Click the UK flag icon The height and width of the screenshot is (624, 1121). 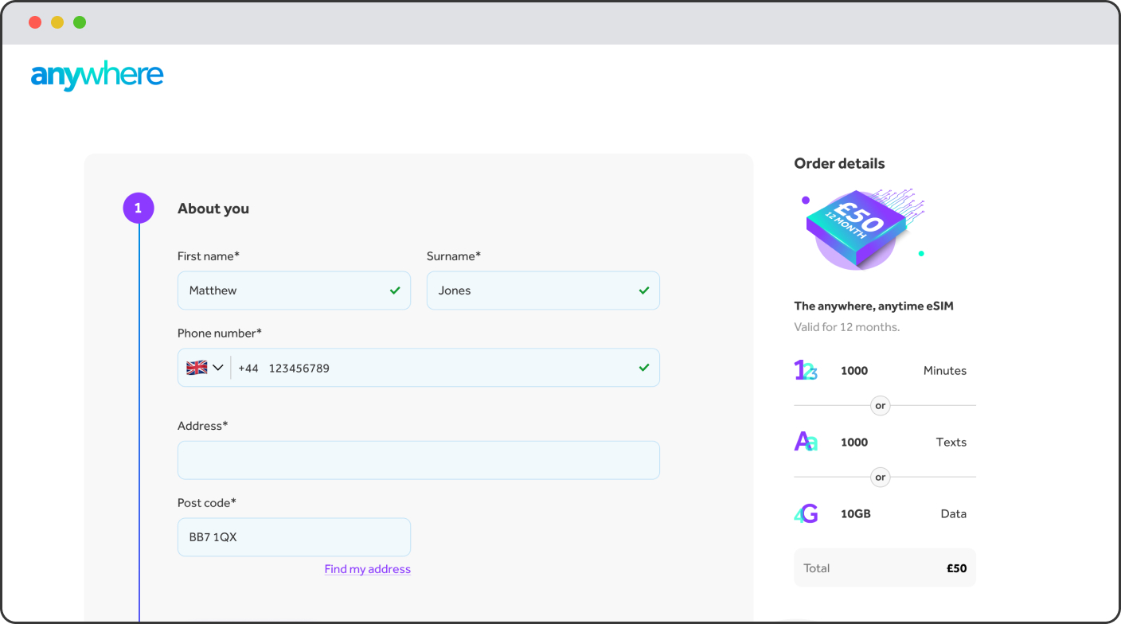(197, 368)
